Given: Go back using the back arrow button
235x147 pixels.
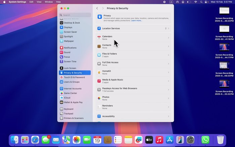Looking at the screenshot, I should (x=97, y=8).
